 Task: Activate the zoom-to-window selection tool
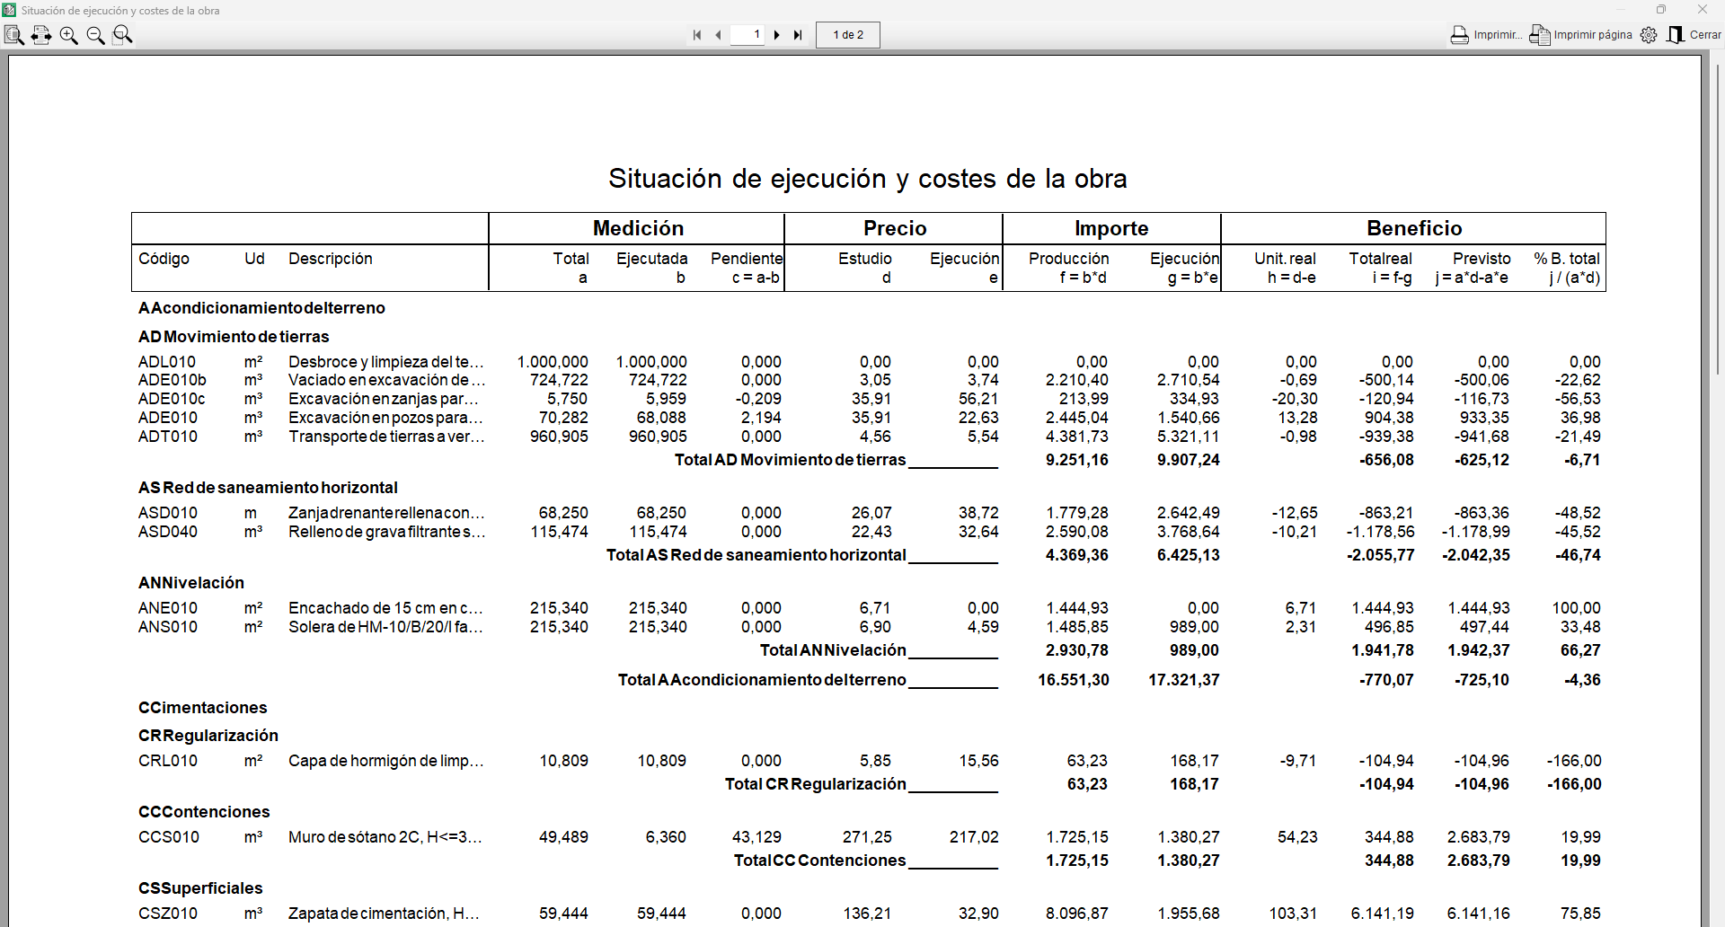pos(123,35)
